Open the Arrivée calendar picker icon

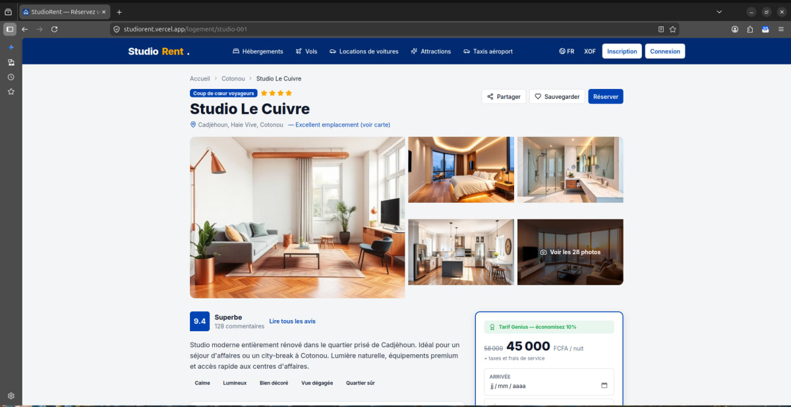(x=604, y=386)
